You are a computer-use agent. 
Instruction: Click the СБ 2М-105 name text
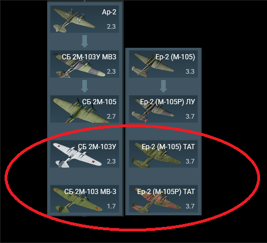click(x=99, y=102)
